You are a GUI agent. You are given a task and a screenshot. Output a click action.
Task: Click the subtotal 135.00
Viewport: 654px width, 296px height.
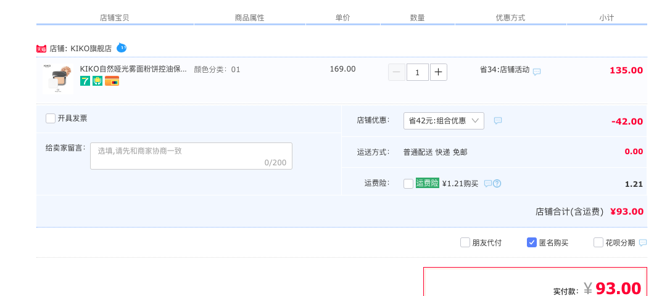(626, 70)
